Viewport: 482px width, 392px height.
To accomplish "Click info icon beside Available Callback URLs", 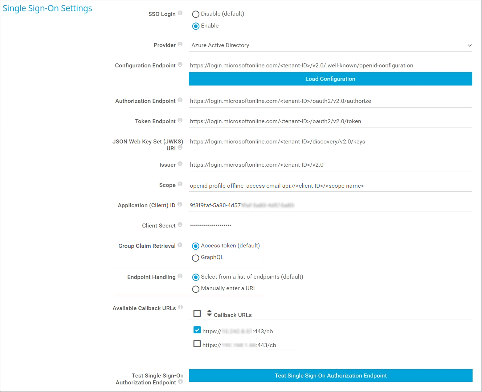I will [x=180, y=307].
